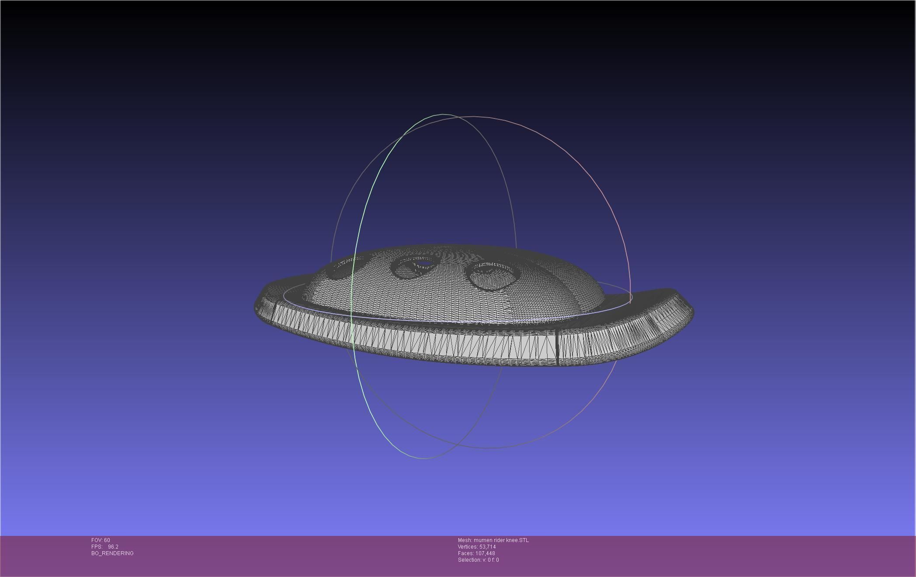Click the Faces count text
Screen dimensions: 916x577
coord(476,553)
